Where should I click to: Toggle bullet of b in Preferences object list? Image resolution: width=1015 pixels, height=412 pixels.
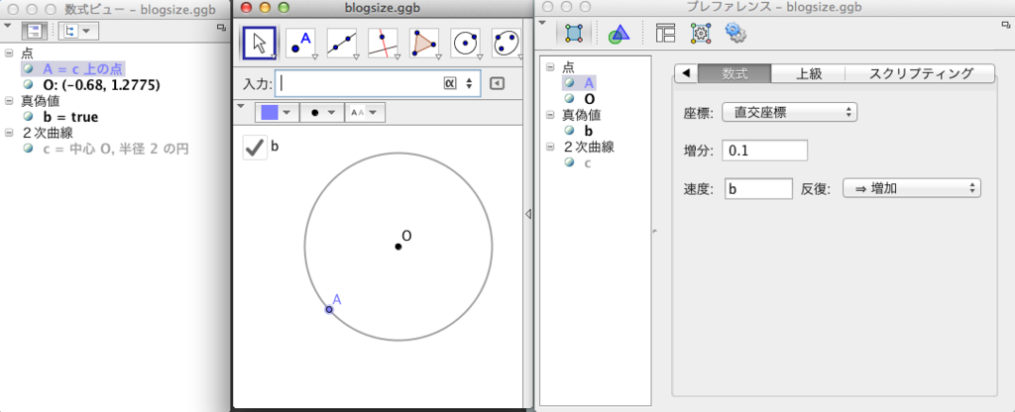click(x=569, y=130)
